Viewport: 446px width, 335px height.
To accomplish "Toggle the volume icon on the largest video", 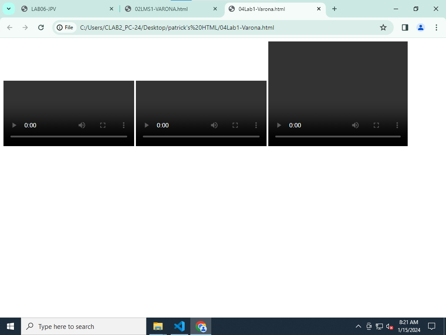I will point(355,125).
